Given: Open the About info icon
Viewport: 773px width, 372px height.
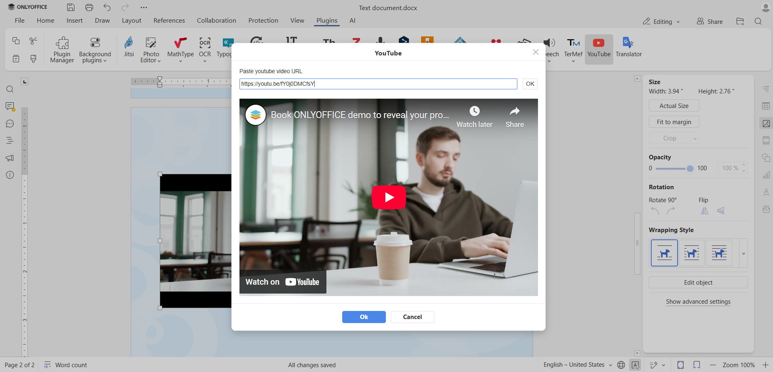Looking at the screenshot, I should 10,175.
